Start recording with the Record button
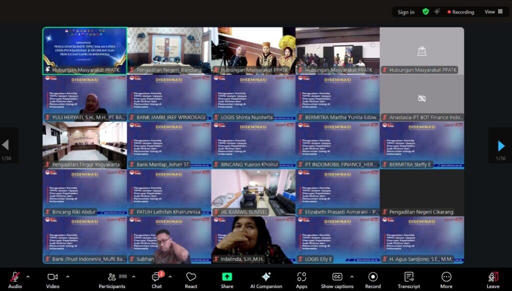 (x=373, y=279)
